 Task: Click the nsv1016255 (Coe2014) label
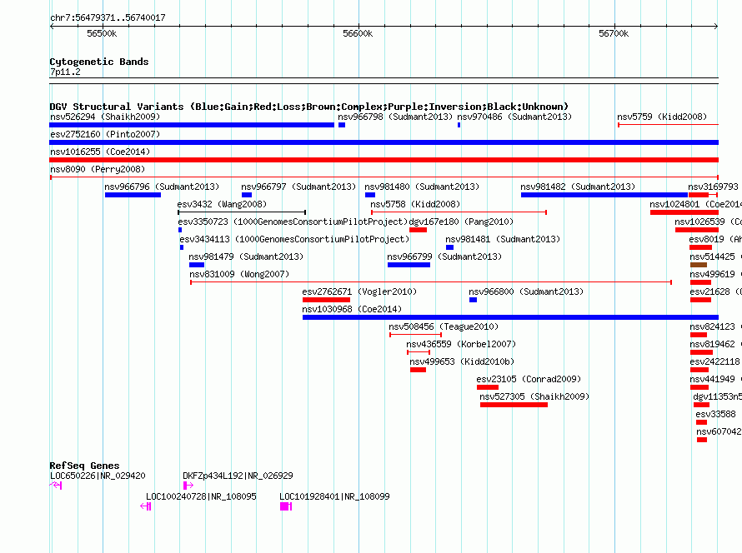point(100,152)
